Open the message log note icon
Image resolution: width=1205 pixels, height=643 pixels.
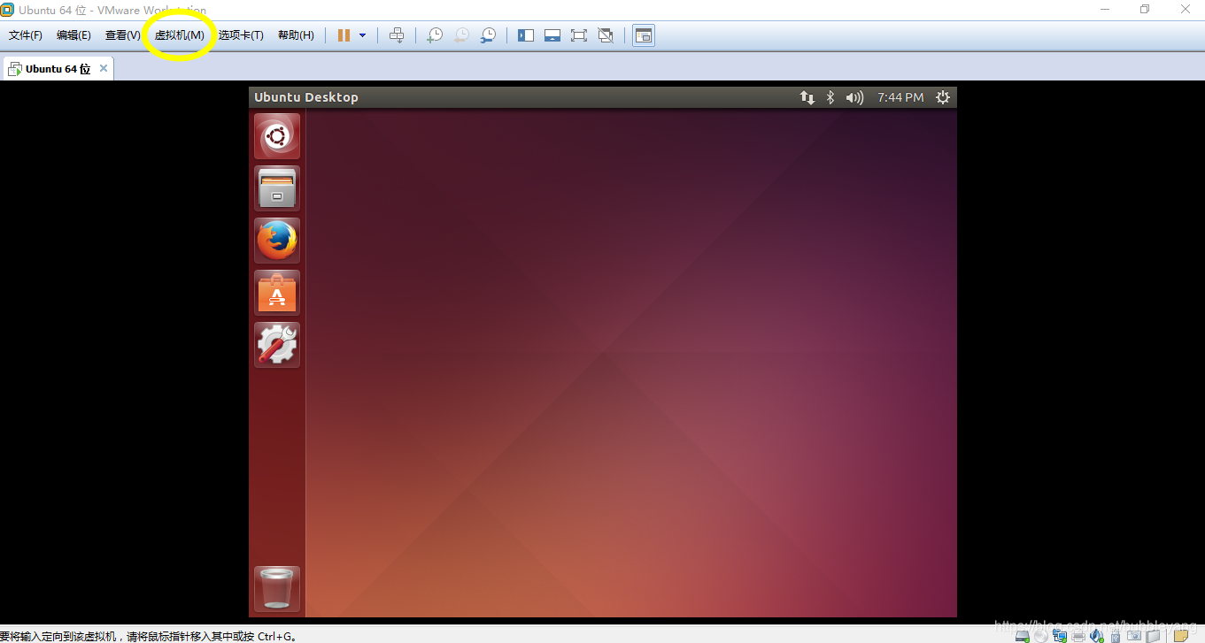[1181, 636]
